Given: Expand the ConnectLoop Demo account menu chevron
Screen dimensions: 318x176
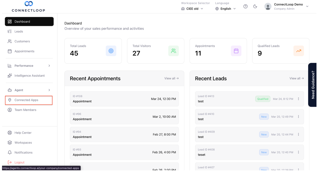Looking at the screenshot, I should tap(307, 7).
